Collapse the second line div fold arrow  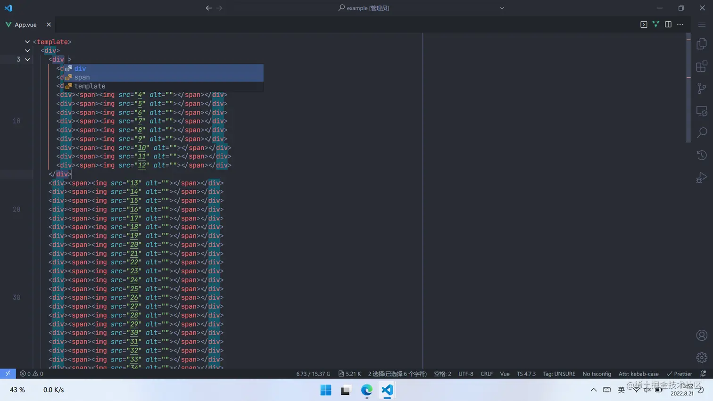27,50
